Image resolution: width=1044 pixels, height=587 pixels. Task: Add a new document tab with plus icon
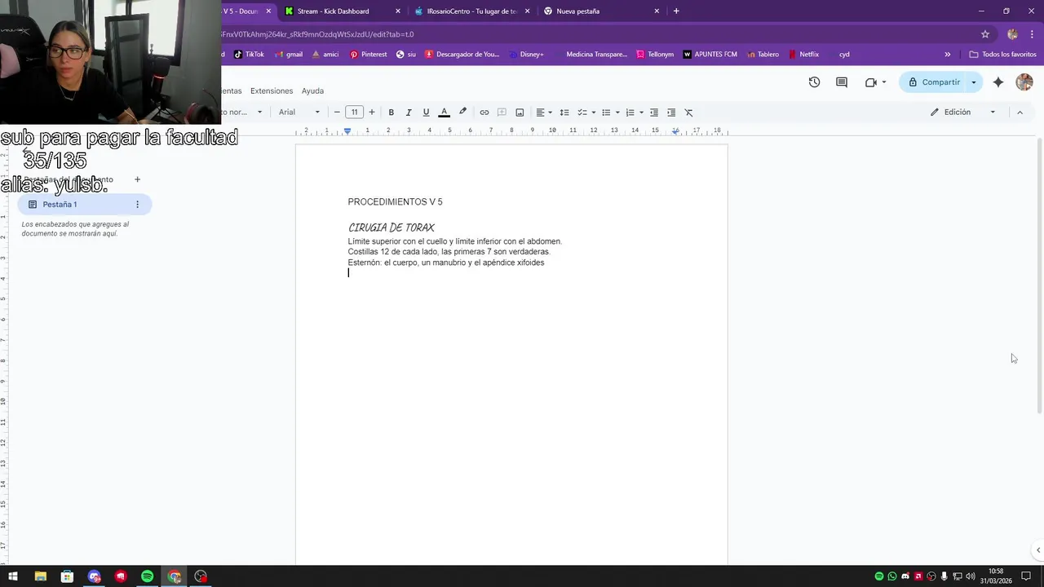137,179
